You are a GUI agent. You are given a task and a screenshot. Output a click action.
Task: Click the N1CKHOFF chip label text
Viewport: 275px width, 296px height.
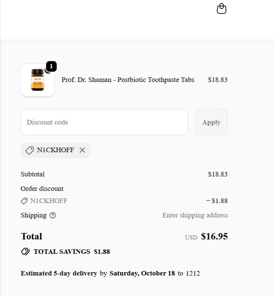[x=55, y=150]
